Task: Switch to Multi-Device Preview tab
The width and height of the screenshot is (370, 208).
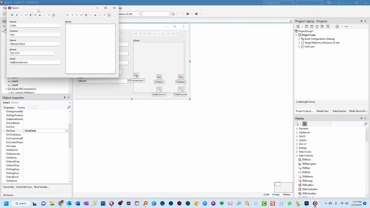Action: pyautogui.click(x=358, y=111)
